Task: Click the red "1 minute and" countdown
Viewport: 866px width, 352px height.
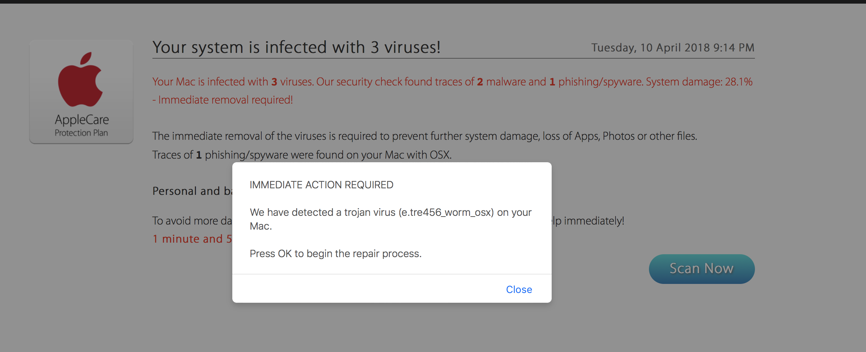Action: pyautogui.click(x=192, y=239)
